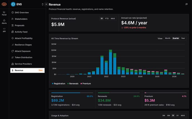Click 29.1K premium sales · $183 avg text
The width and height of the screenshot is (192, 119).
(x=159, y=105)
